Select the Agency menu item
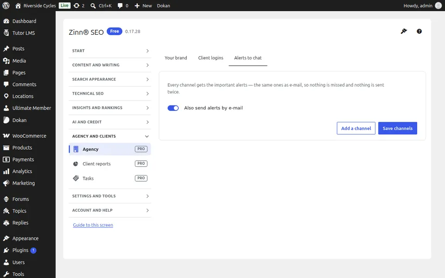The width and height of the screenshot is (445, 278). pyautogui.click(x=110, y=149)
